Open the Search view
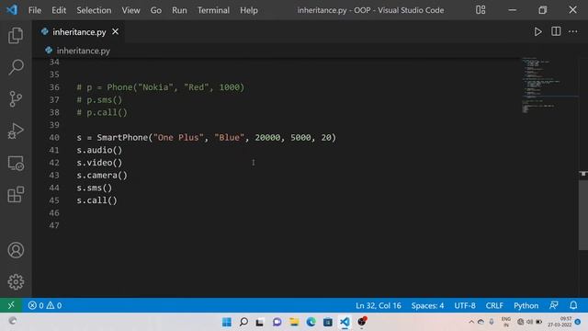The height and width of the screenshot is (331, 588). tap(16, 67)
